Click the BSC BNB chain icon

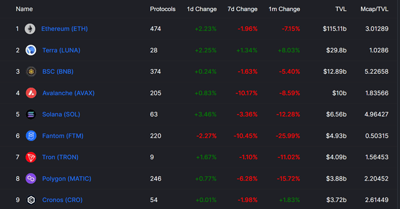point(31,72)
